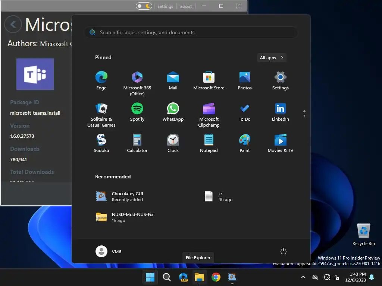Launch Google Chrome from taskbar
The width and height of the screenshot is (382, 286).
click(x=216, y=277)
